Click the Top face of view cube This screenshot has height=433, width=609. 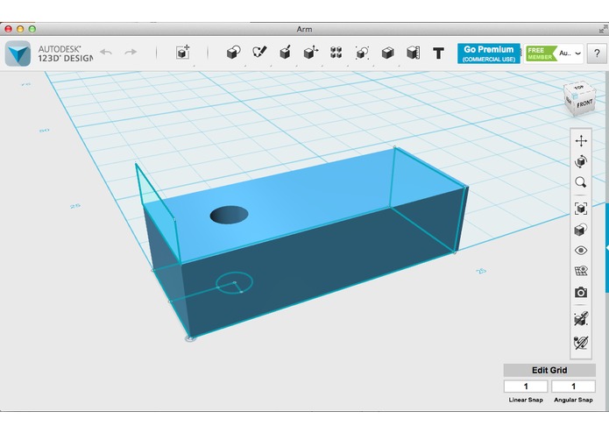tap(579, 88)
